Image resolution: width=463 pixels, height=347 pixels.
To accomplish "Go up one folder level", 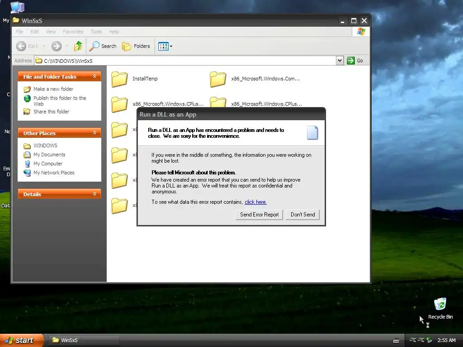I will click(x=78, y=46).
